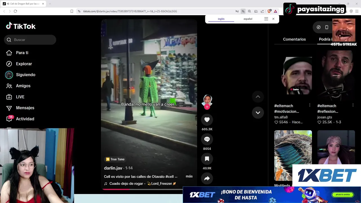The image size is (361, 203).
Task: Go back in browser history
Action: click(4, 11)
